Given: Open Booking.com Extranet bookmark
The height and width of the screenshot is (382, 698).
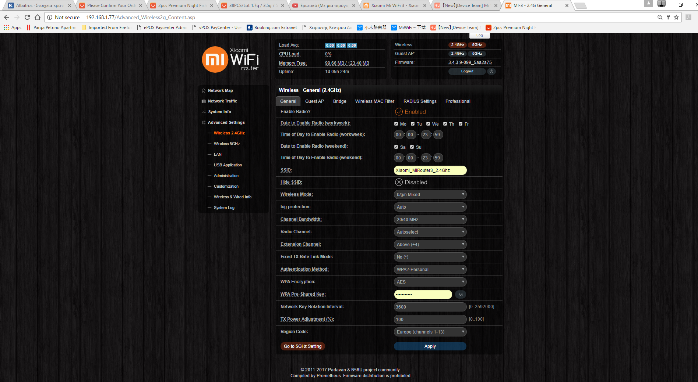Looking at the screenshot, I should (272, 28).
